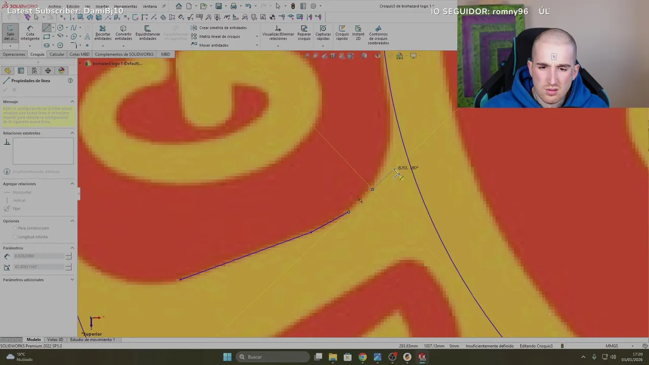Click the Home icon in title bar
The width and height of the screenshot is (649, 365).
[x=178, y=6]
